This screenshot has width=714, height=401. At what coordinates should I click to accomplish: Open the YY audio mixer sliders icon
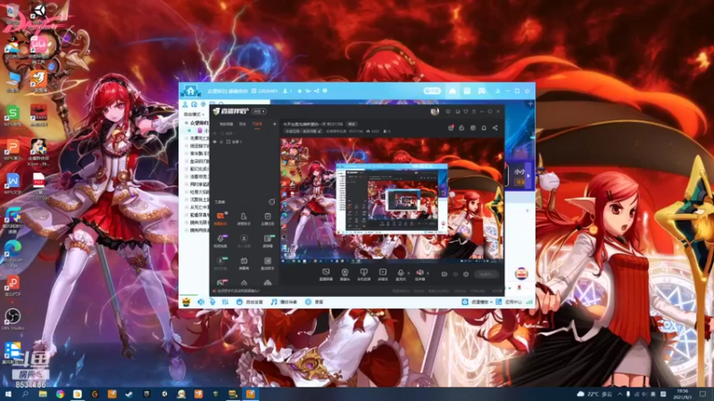[x=225, y=301]
